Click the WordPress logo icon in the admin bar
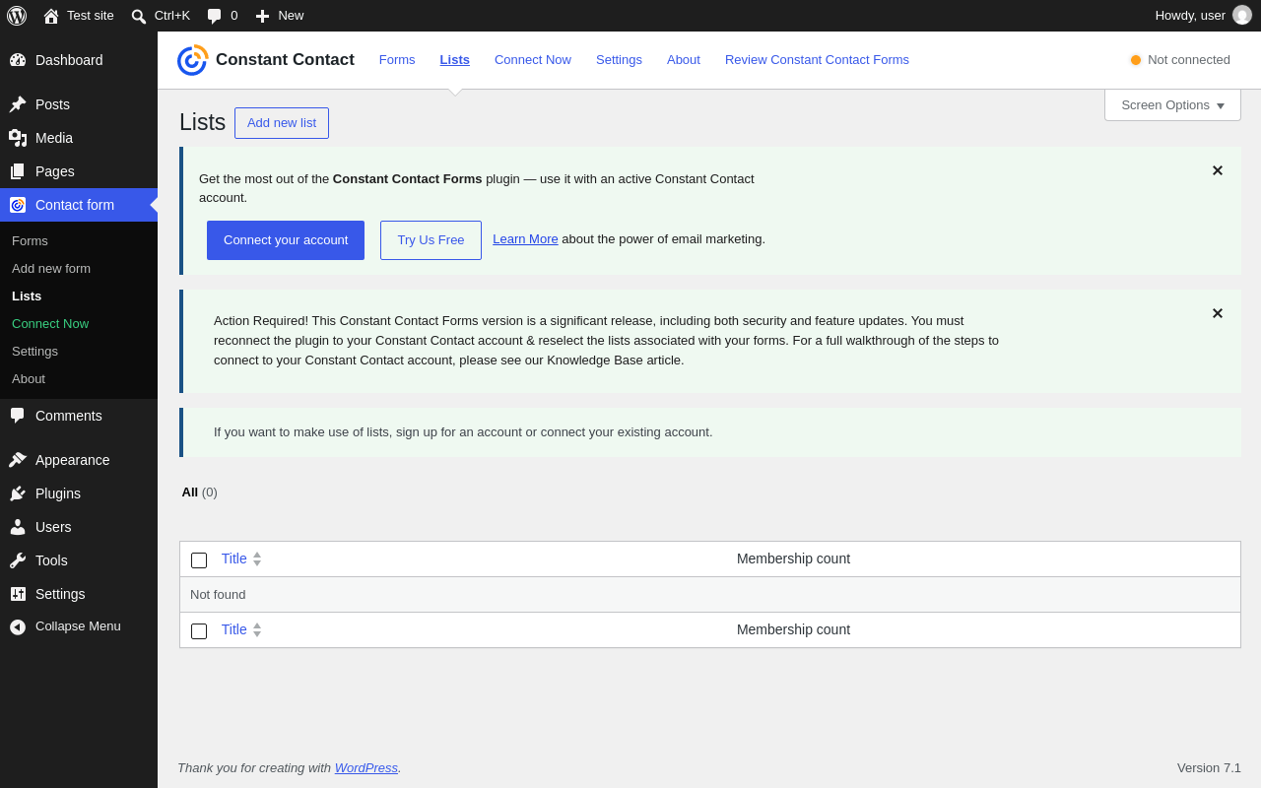This screenshot has width=1261, height=788. click(17, 16)
